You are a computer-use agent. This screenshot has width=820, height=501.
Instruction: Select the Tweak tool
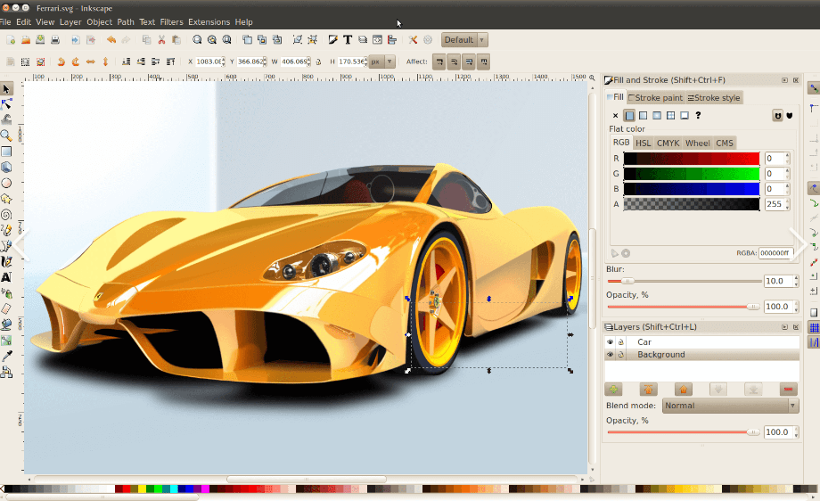tap(6, 119)
